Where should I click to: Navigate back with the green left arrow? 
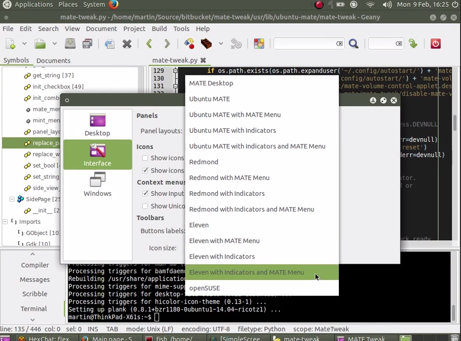click(x=149, y=44)
